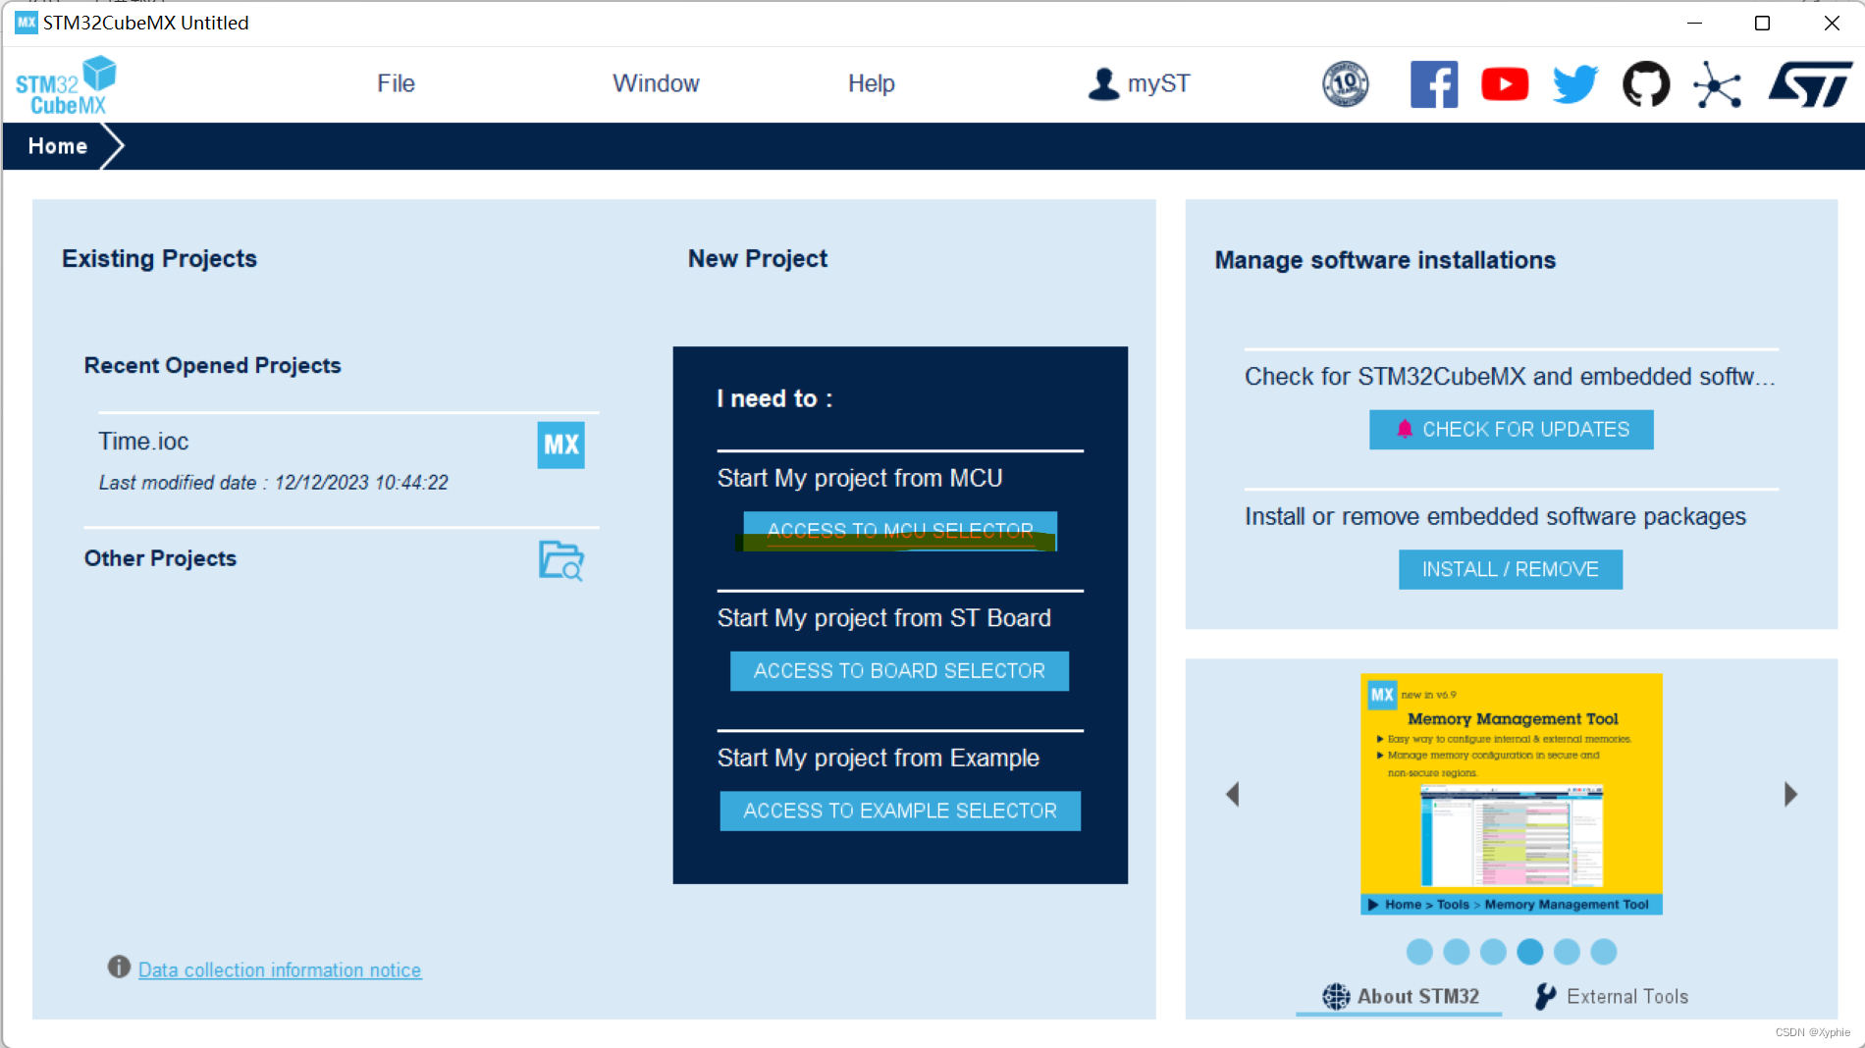Click Start My project from MCU text
Viewport: 1865px width, 1048px height.
tap(860, 478)
